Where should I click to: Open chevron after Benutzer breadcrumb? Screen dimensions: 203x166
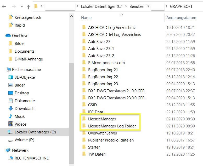point(148,6)
